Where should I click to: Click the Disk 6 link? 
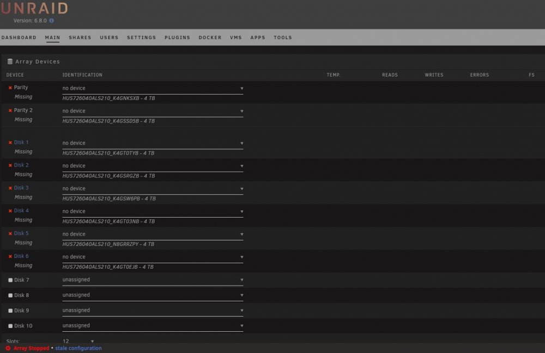pyautogui.click(x=21, y=256)
